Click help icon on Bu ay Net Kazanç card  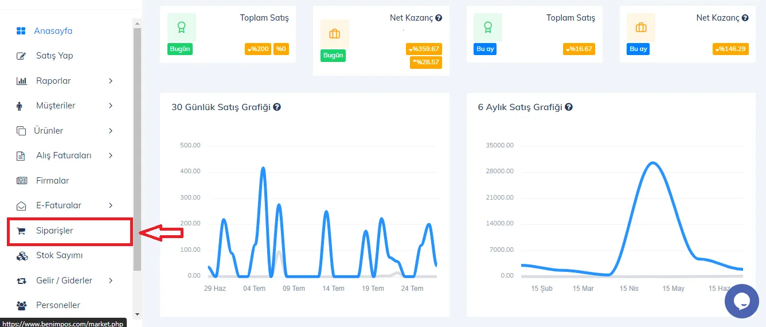pos(745,18)
